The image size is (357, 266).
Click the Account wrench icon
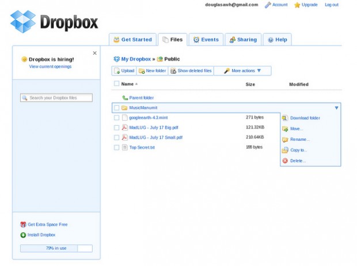(268, 5)
